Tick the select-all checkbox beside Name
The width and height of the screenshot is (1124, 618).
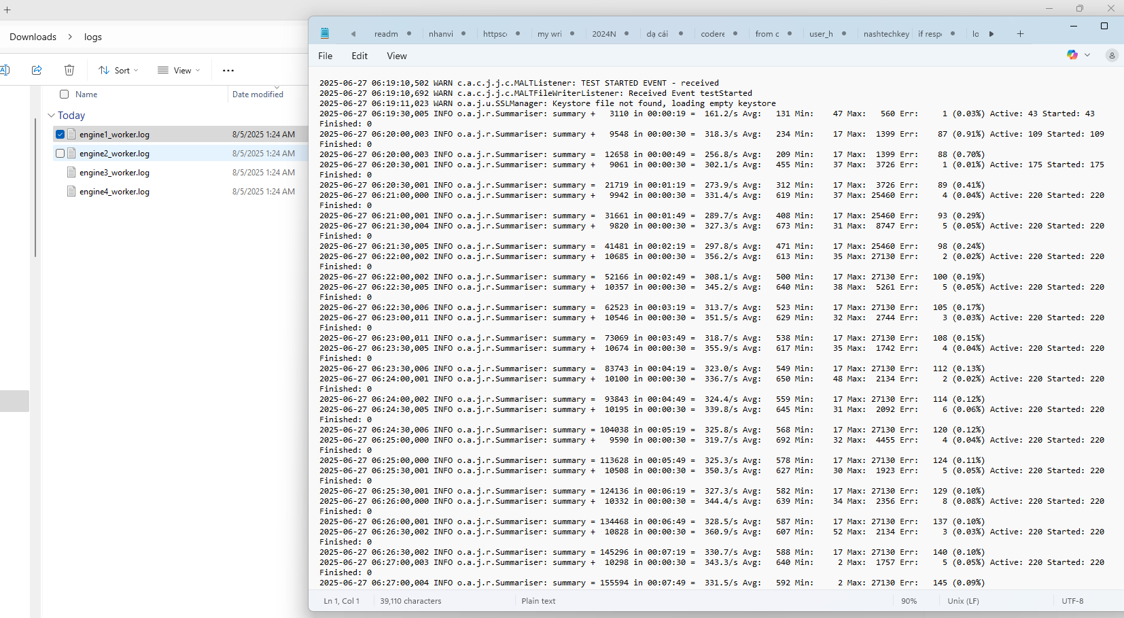coord(65,95)
